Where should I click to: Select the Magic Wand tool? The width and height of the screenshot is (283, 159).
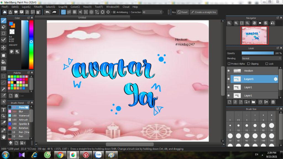click(3, 89)
